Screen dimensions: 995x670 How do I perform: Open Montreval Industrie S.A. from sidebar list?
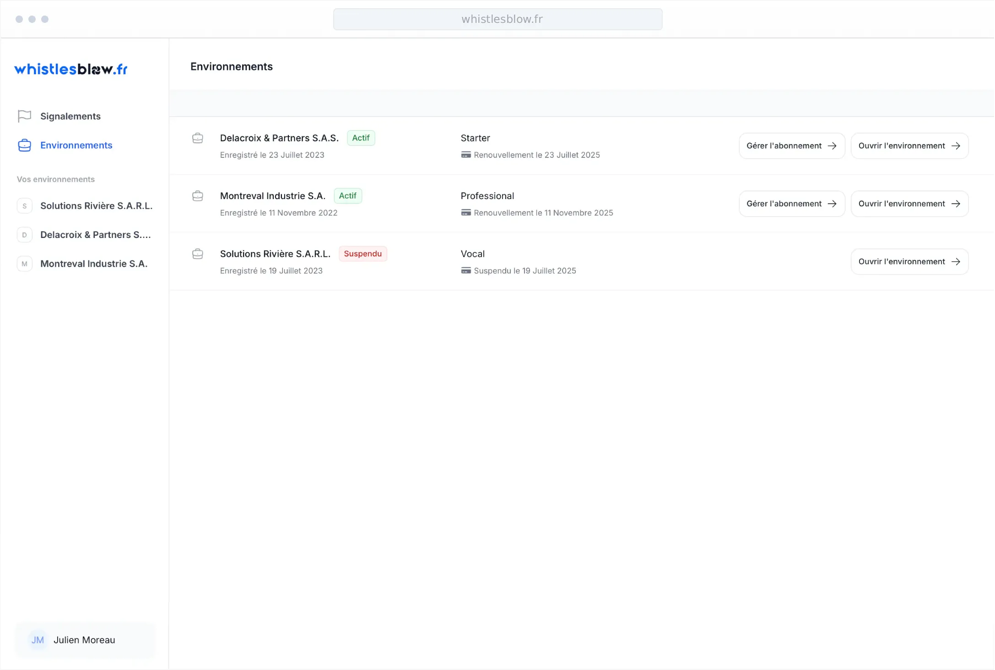94,264
